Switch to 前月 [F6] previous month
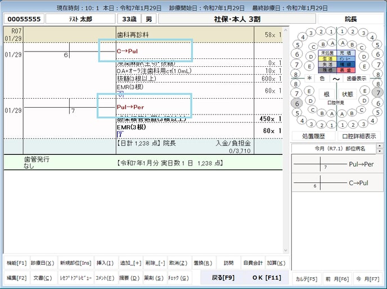 (x=337, y=278)
